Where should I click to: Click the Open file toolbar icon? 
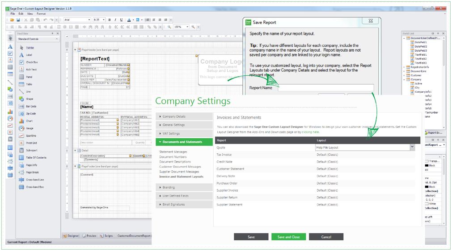12,20
